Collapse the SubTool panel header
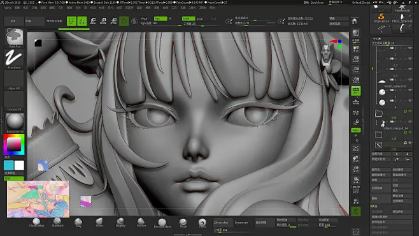The height and width of the screenshot is (236, 419). coord(377,39)
